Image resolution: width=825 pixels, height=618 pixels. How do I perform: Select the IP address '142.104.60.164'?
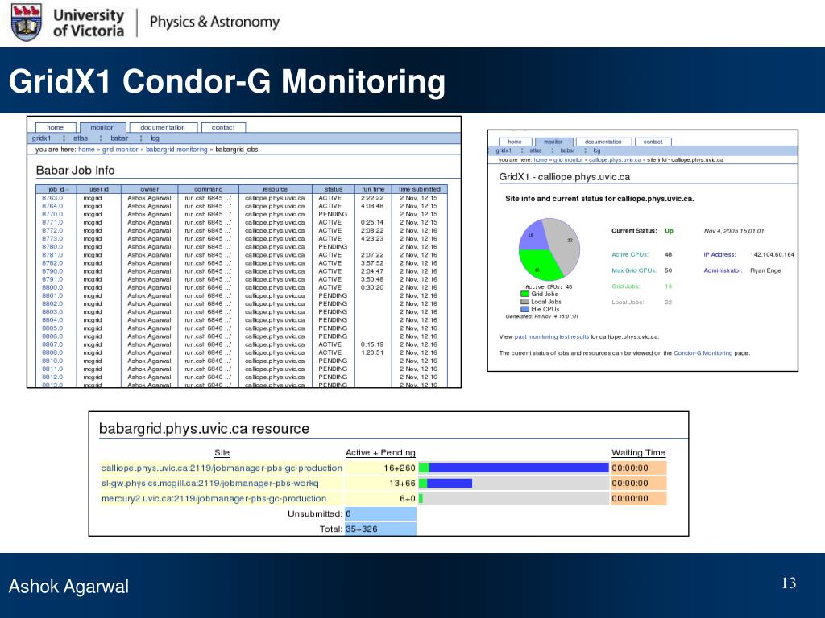772,254
